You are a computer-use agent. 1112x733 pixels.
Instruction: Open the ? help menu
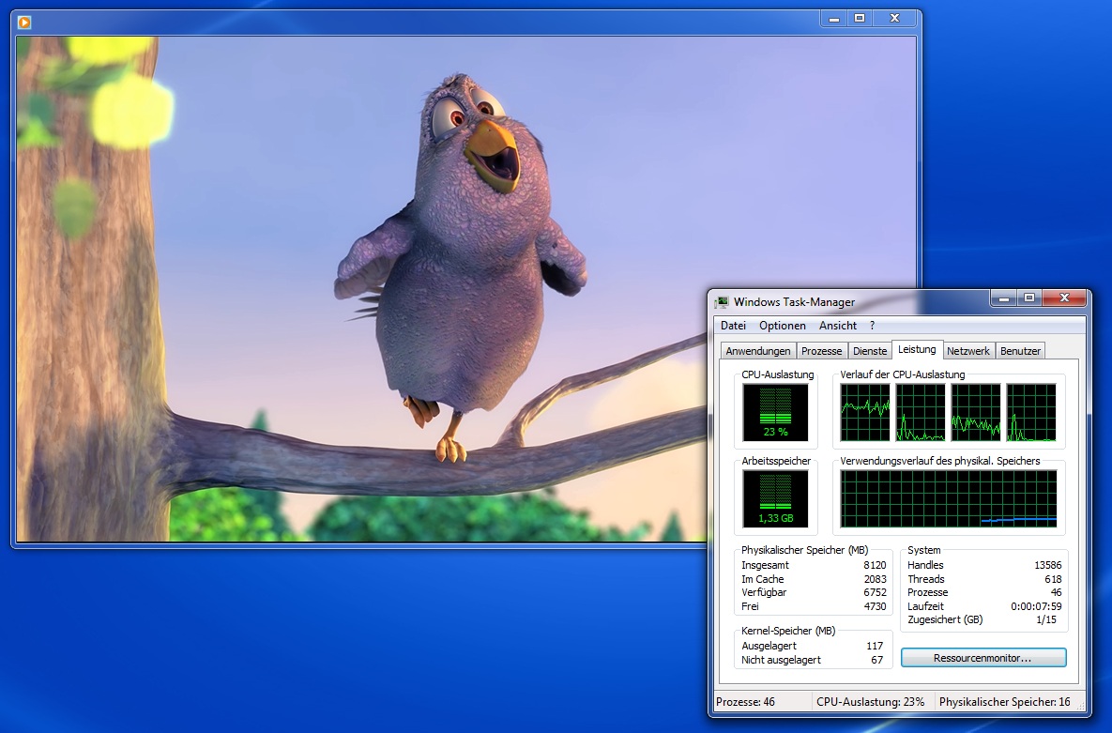873,326
